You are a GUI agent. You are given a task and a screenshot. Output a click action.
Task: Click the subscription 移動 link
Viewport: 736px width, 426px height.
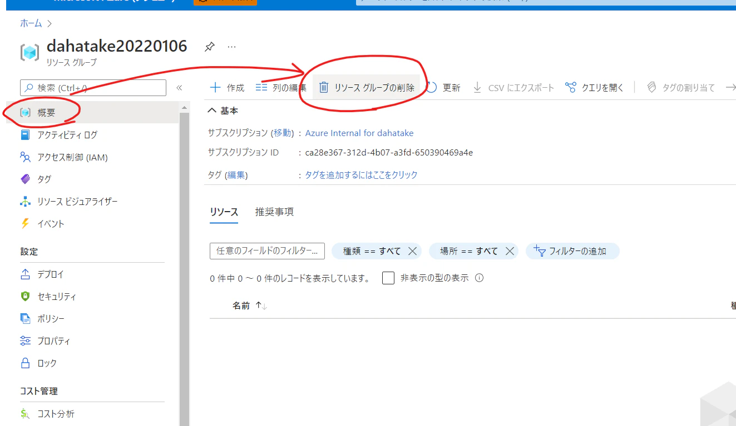tap(282, 133)
